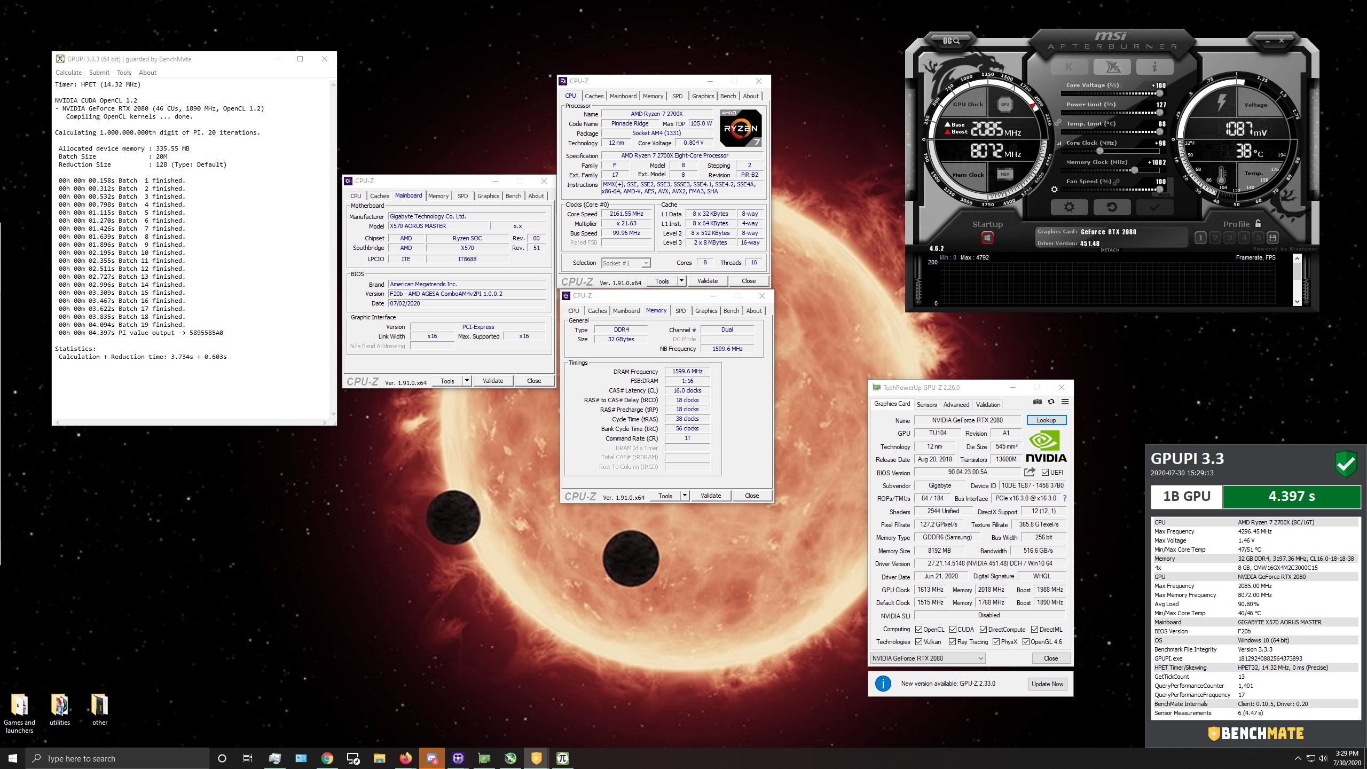Switch to the Advanced tab in GPU-Z
This screenshot has width=1367, height=769.
956,405
